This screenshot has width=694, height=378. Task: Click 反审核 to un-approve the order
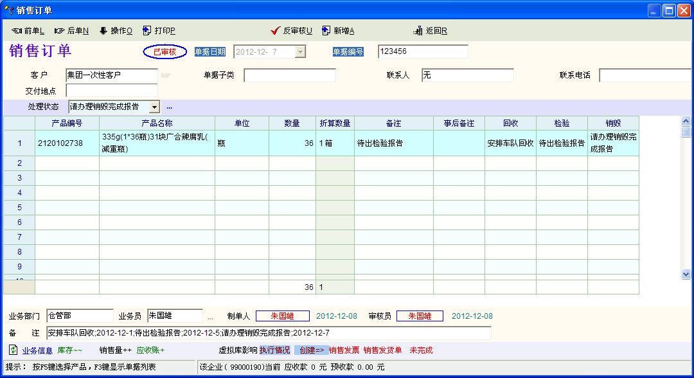(276, 31)
